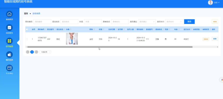Click the 审核 review button

point(215,22)
